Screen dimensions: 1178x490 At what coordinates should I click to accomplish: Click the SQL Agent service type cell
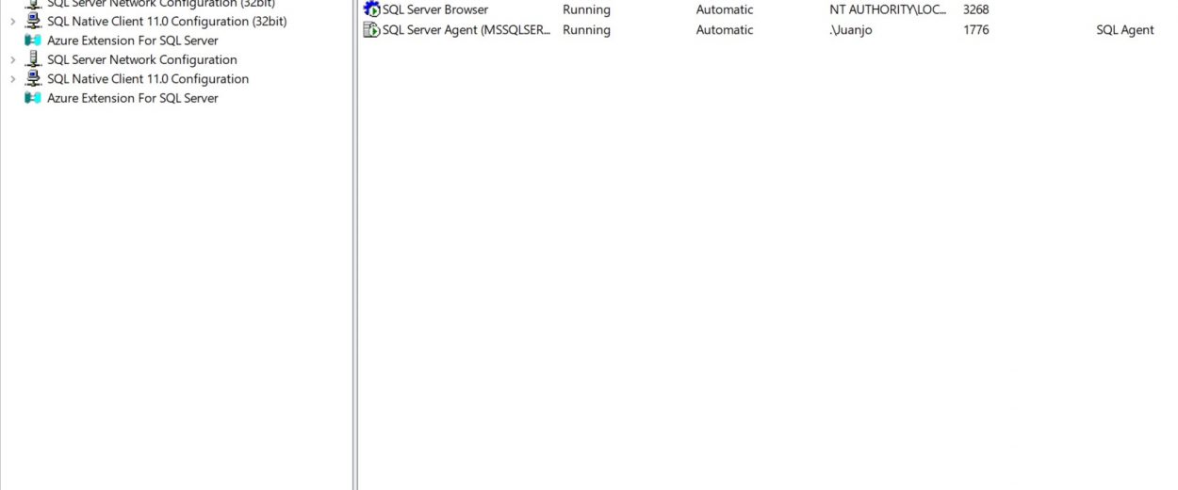pyautogui.click(x=1125, y=29)
